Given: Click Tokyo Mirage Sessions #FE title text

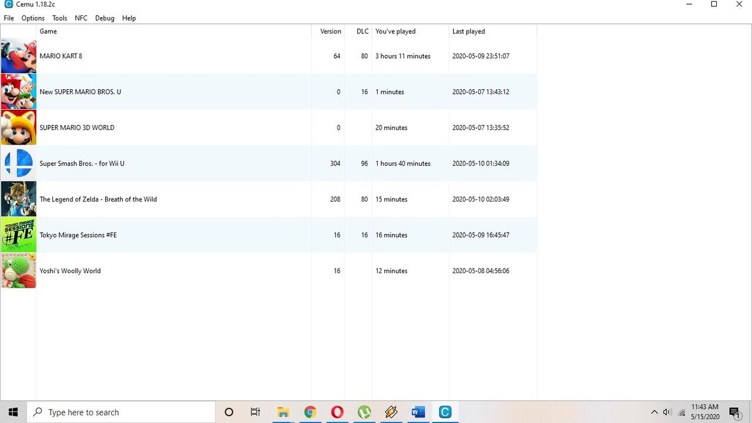Looking at the screenshot, I should 78,236.
